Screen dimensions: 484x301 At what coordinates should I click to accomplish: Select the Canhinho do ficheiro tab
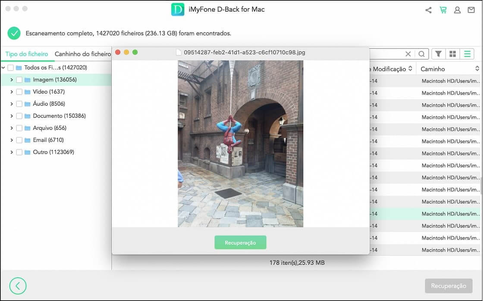[83, 54]
